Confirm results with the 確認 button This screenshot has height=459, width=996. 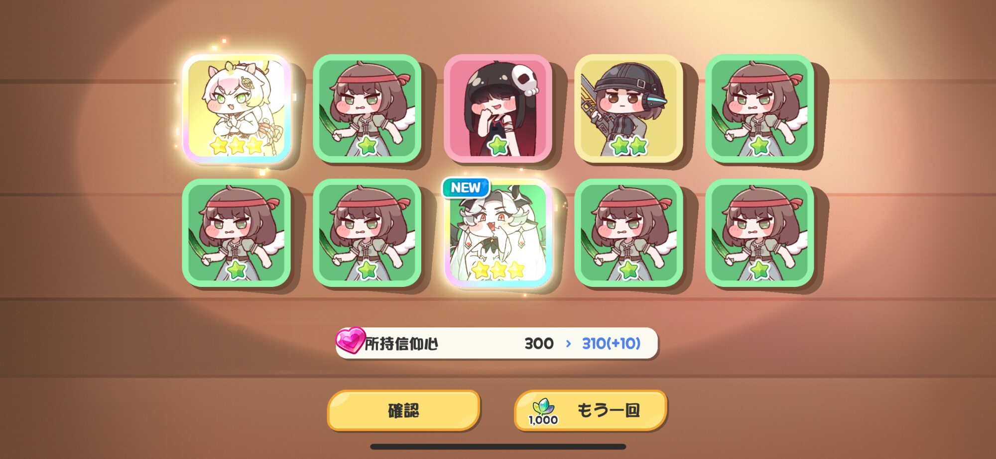403,410
